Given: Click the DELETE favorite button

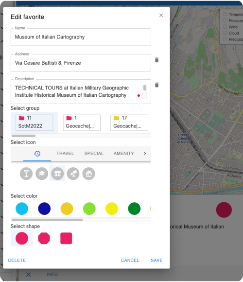Looking at the screenshot, I should [x=17, y=260].
